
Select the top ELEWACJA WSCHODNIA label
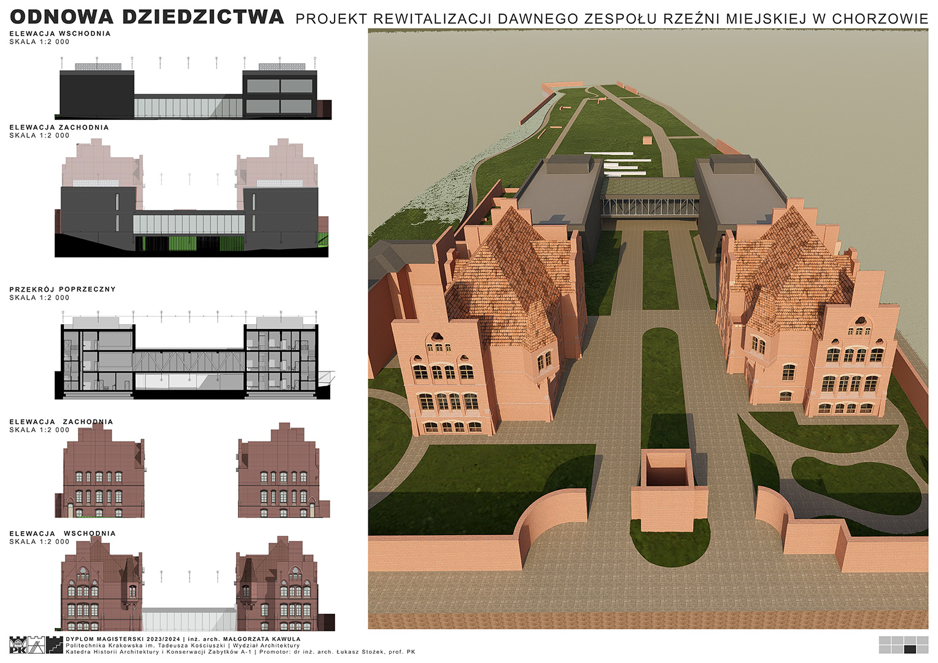(x=60, y=34)
